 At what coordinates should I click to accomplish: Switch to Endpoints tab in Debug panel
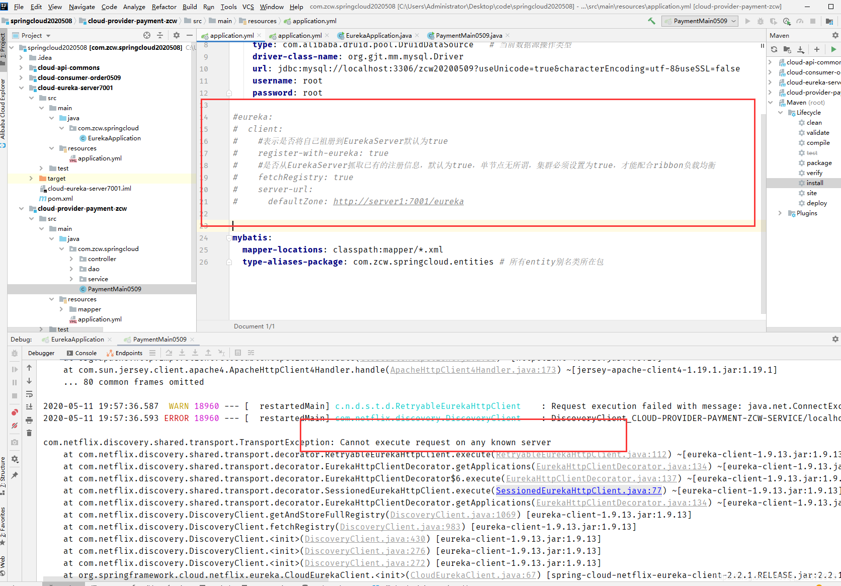[x=125, y=353]
